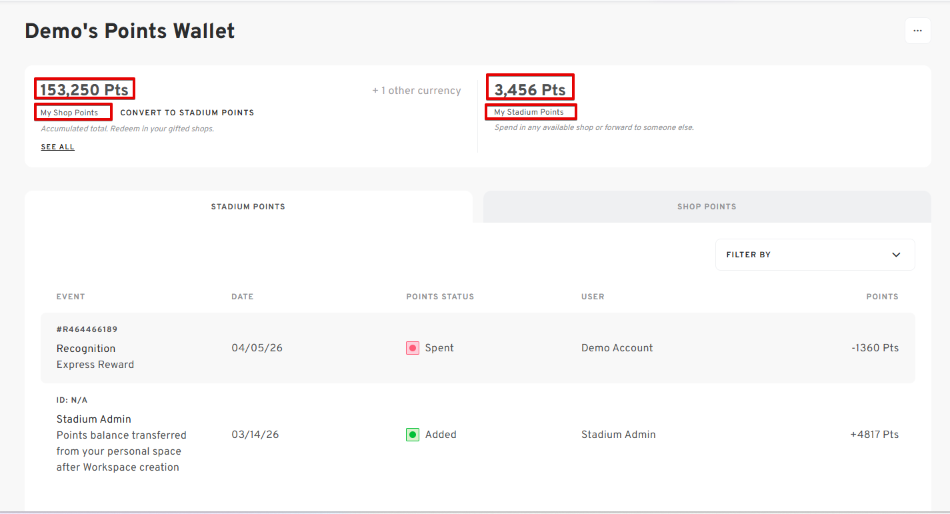950x514 pixels.
Task: Click the +1 other currency text
Action: tap(417, 91)
